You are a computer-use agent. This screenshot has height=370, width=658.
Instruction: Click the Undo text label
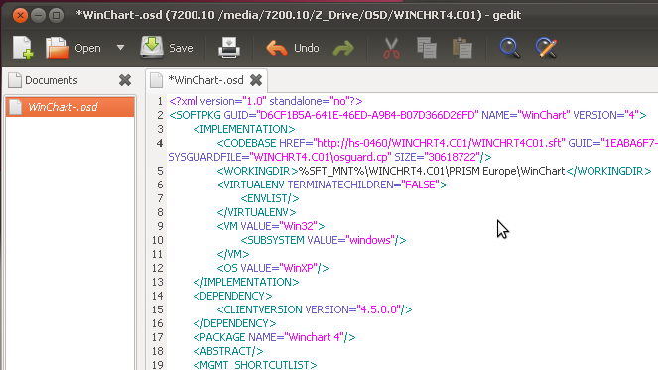[x=307, y=48]
